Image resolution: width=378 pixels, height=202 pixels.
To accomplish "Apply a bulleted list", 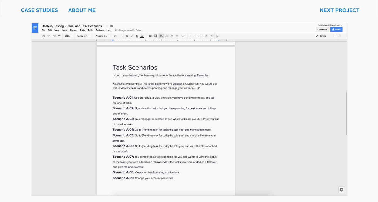I will 198,36.
